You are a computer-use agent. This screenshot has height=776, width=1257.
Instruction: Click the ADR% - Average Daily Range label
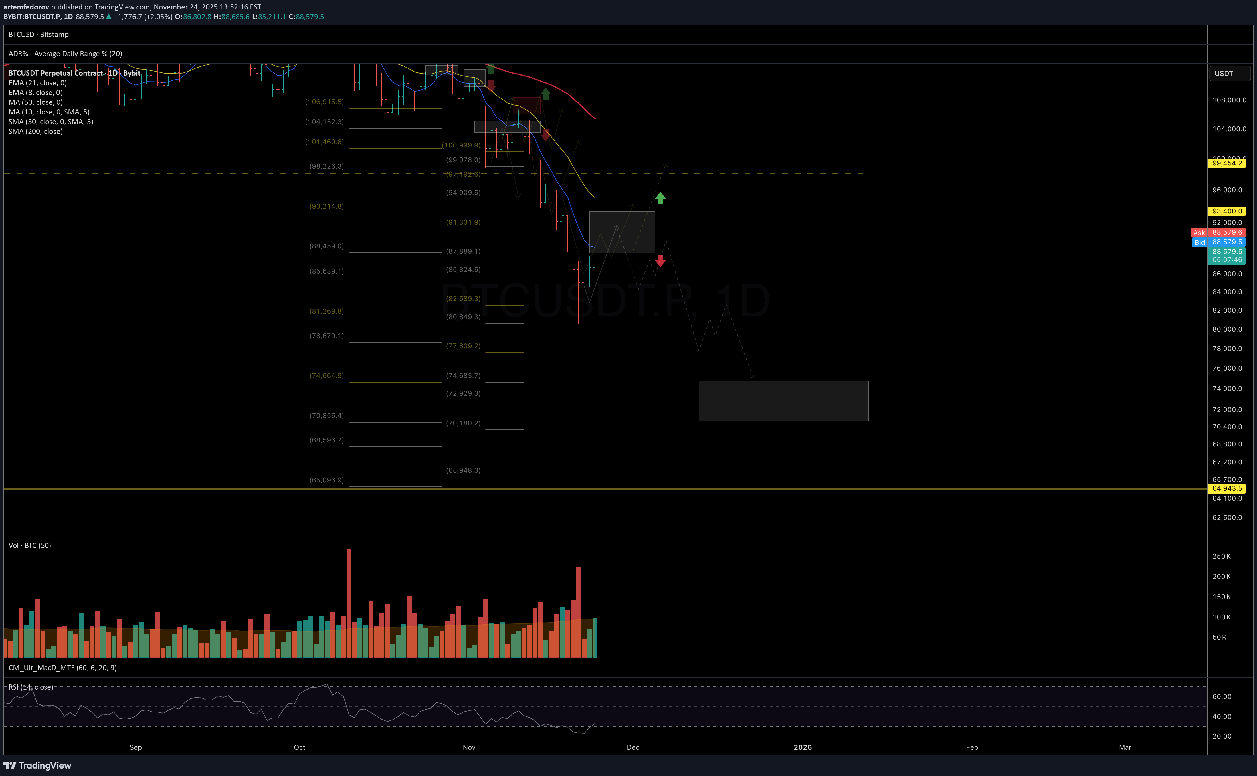pyautogui.click(x=65, y=54)
